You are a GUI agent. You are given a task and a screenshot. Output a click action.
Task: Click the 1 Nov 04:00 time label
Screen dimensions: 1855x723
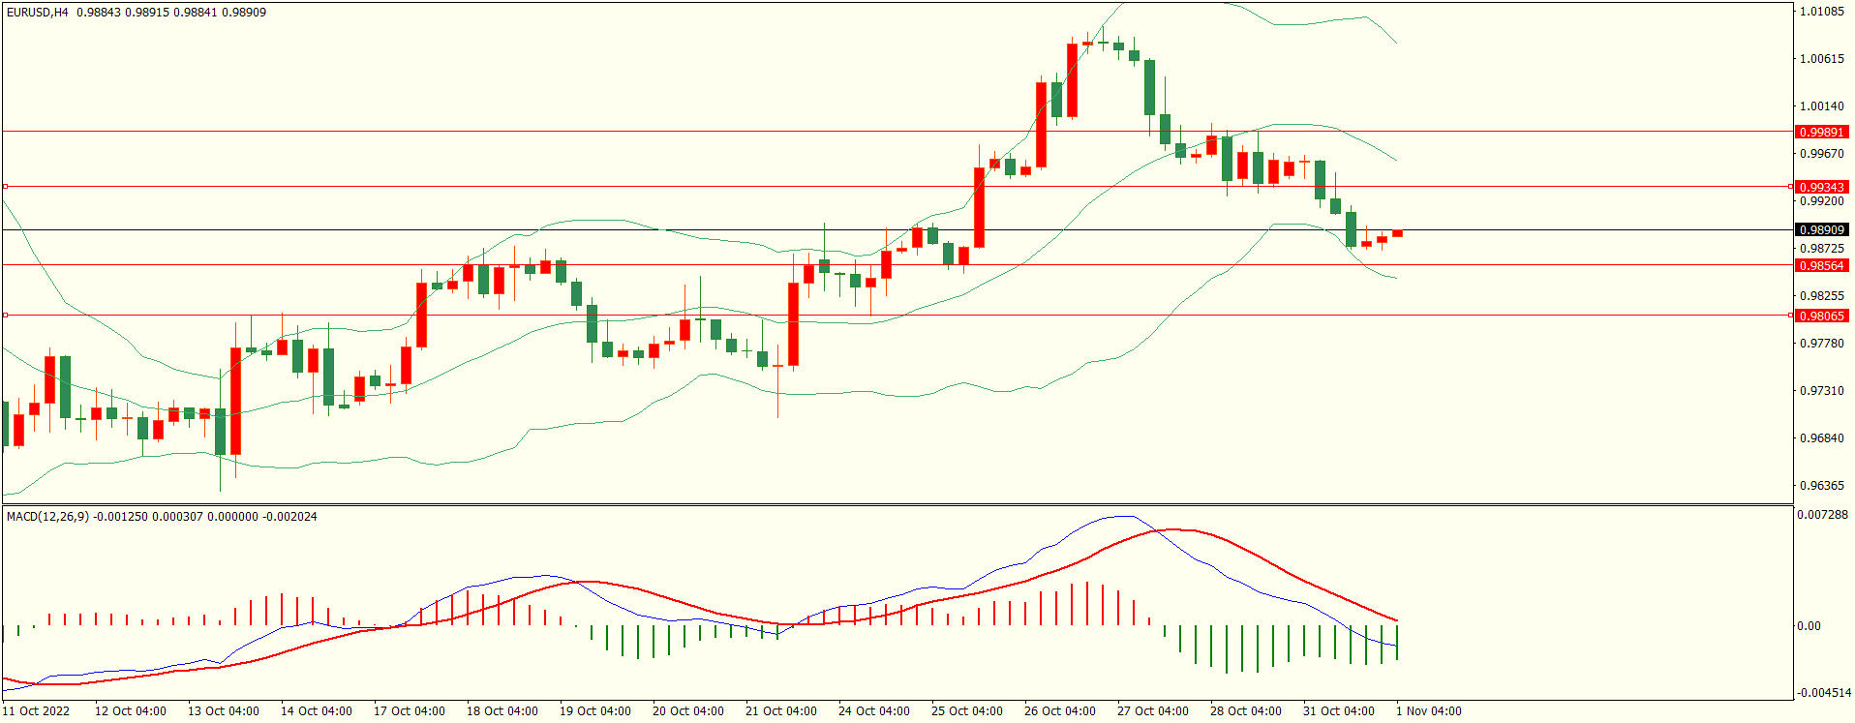[x=1428, y=710]
